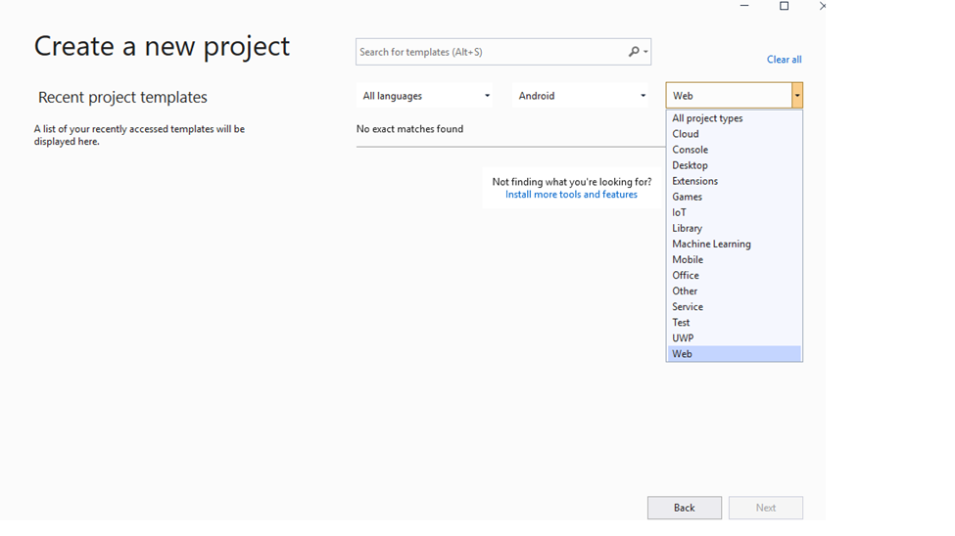Minimize the Create a new project window
This screenshot has height=536, width=955.
[744, 6]
